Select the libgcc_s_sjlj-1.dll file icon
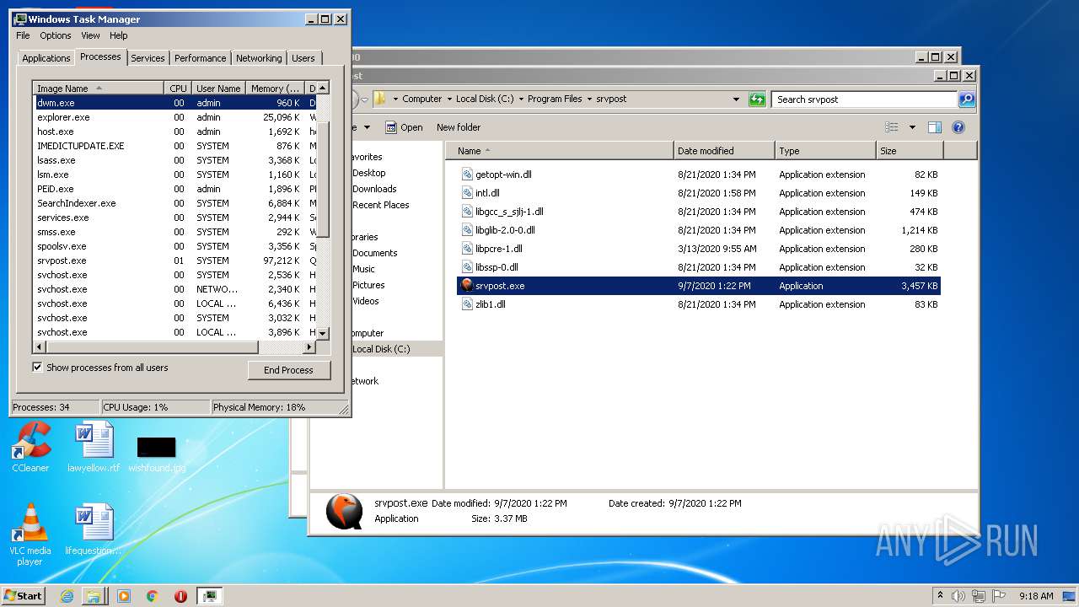 [x=467, y=212]
